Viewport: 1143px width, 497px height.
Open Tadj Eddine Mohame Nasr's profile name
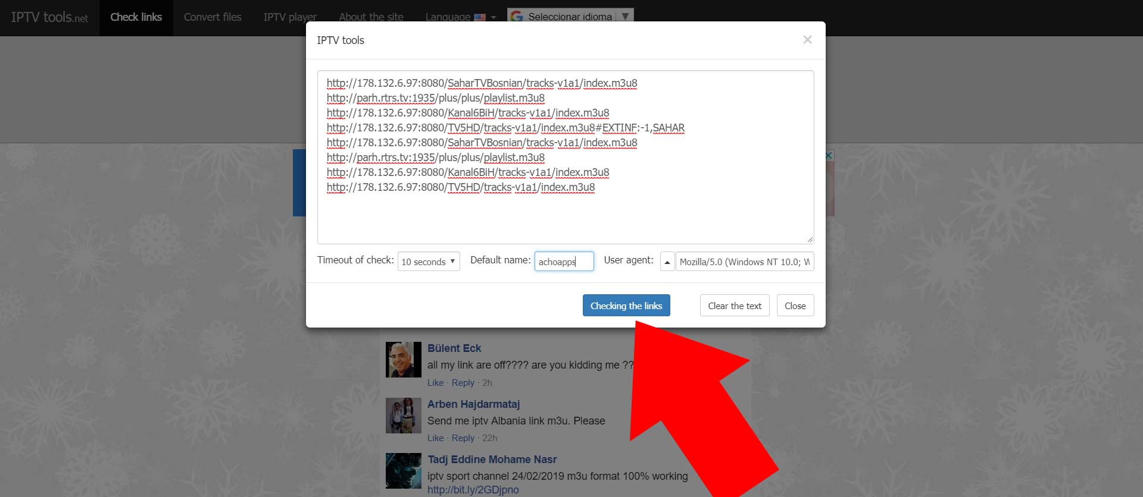click(492, 460)
